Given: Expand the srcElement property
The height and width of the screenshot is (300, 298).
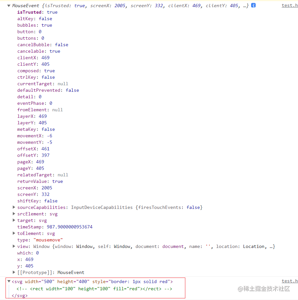Looking at the screenshot, I should [14, 214].
